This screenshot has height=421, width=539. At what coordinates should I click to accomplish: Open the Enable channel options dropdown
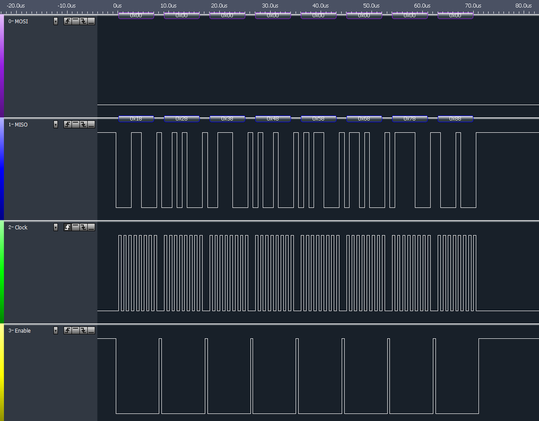point(56,330)
